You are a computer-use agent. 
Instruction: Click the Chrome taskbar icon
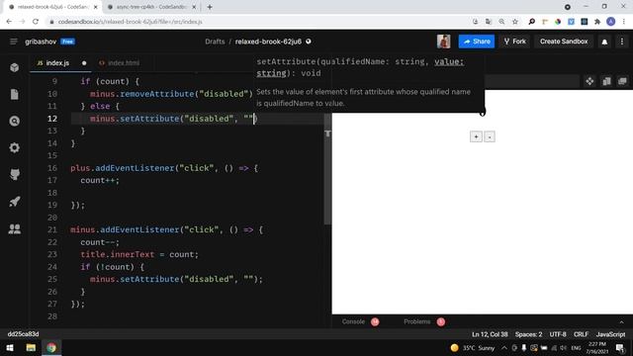point(51,347)
